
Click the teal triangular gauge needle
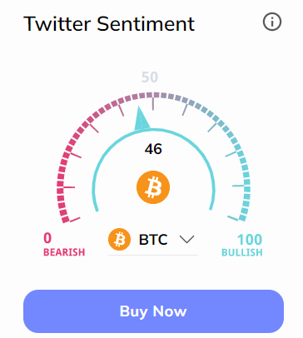[142, 118]
